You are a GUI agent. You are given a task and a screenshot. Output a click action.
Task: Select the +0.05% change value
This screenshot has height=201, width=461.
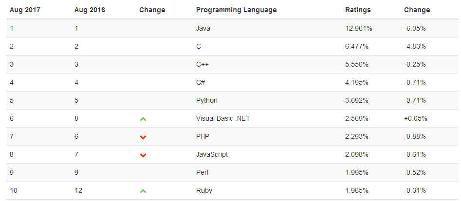(x=415, y=118)
